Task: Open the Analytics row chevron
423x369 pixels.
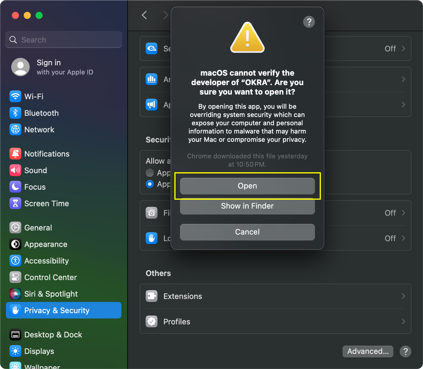Action: (403, 79)
